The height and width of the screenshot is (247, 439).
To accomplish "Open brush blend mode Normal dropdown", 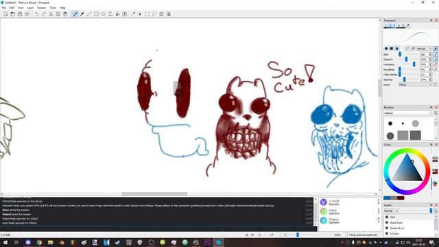I will 424,49.
